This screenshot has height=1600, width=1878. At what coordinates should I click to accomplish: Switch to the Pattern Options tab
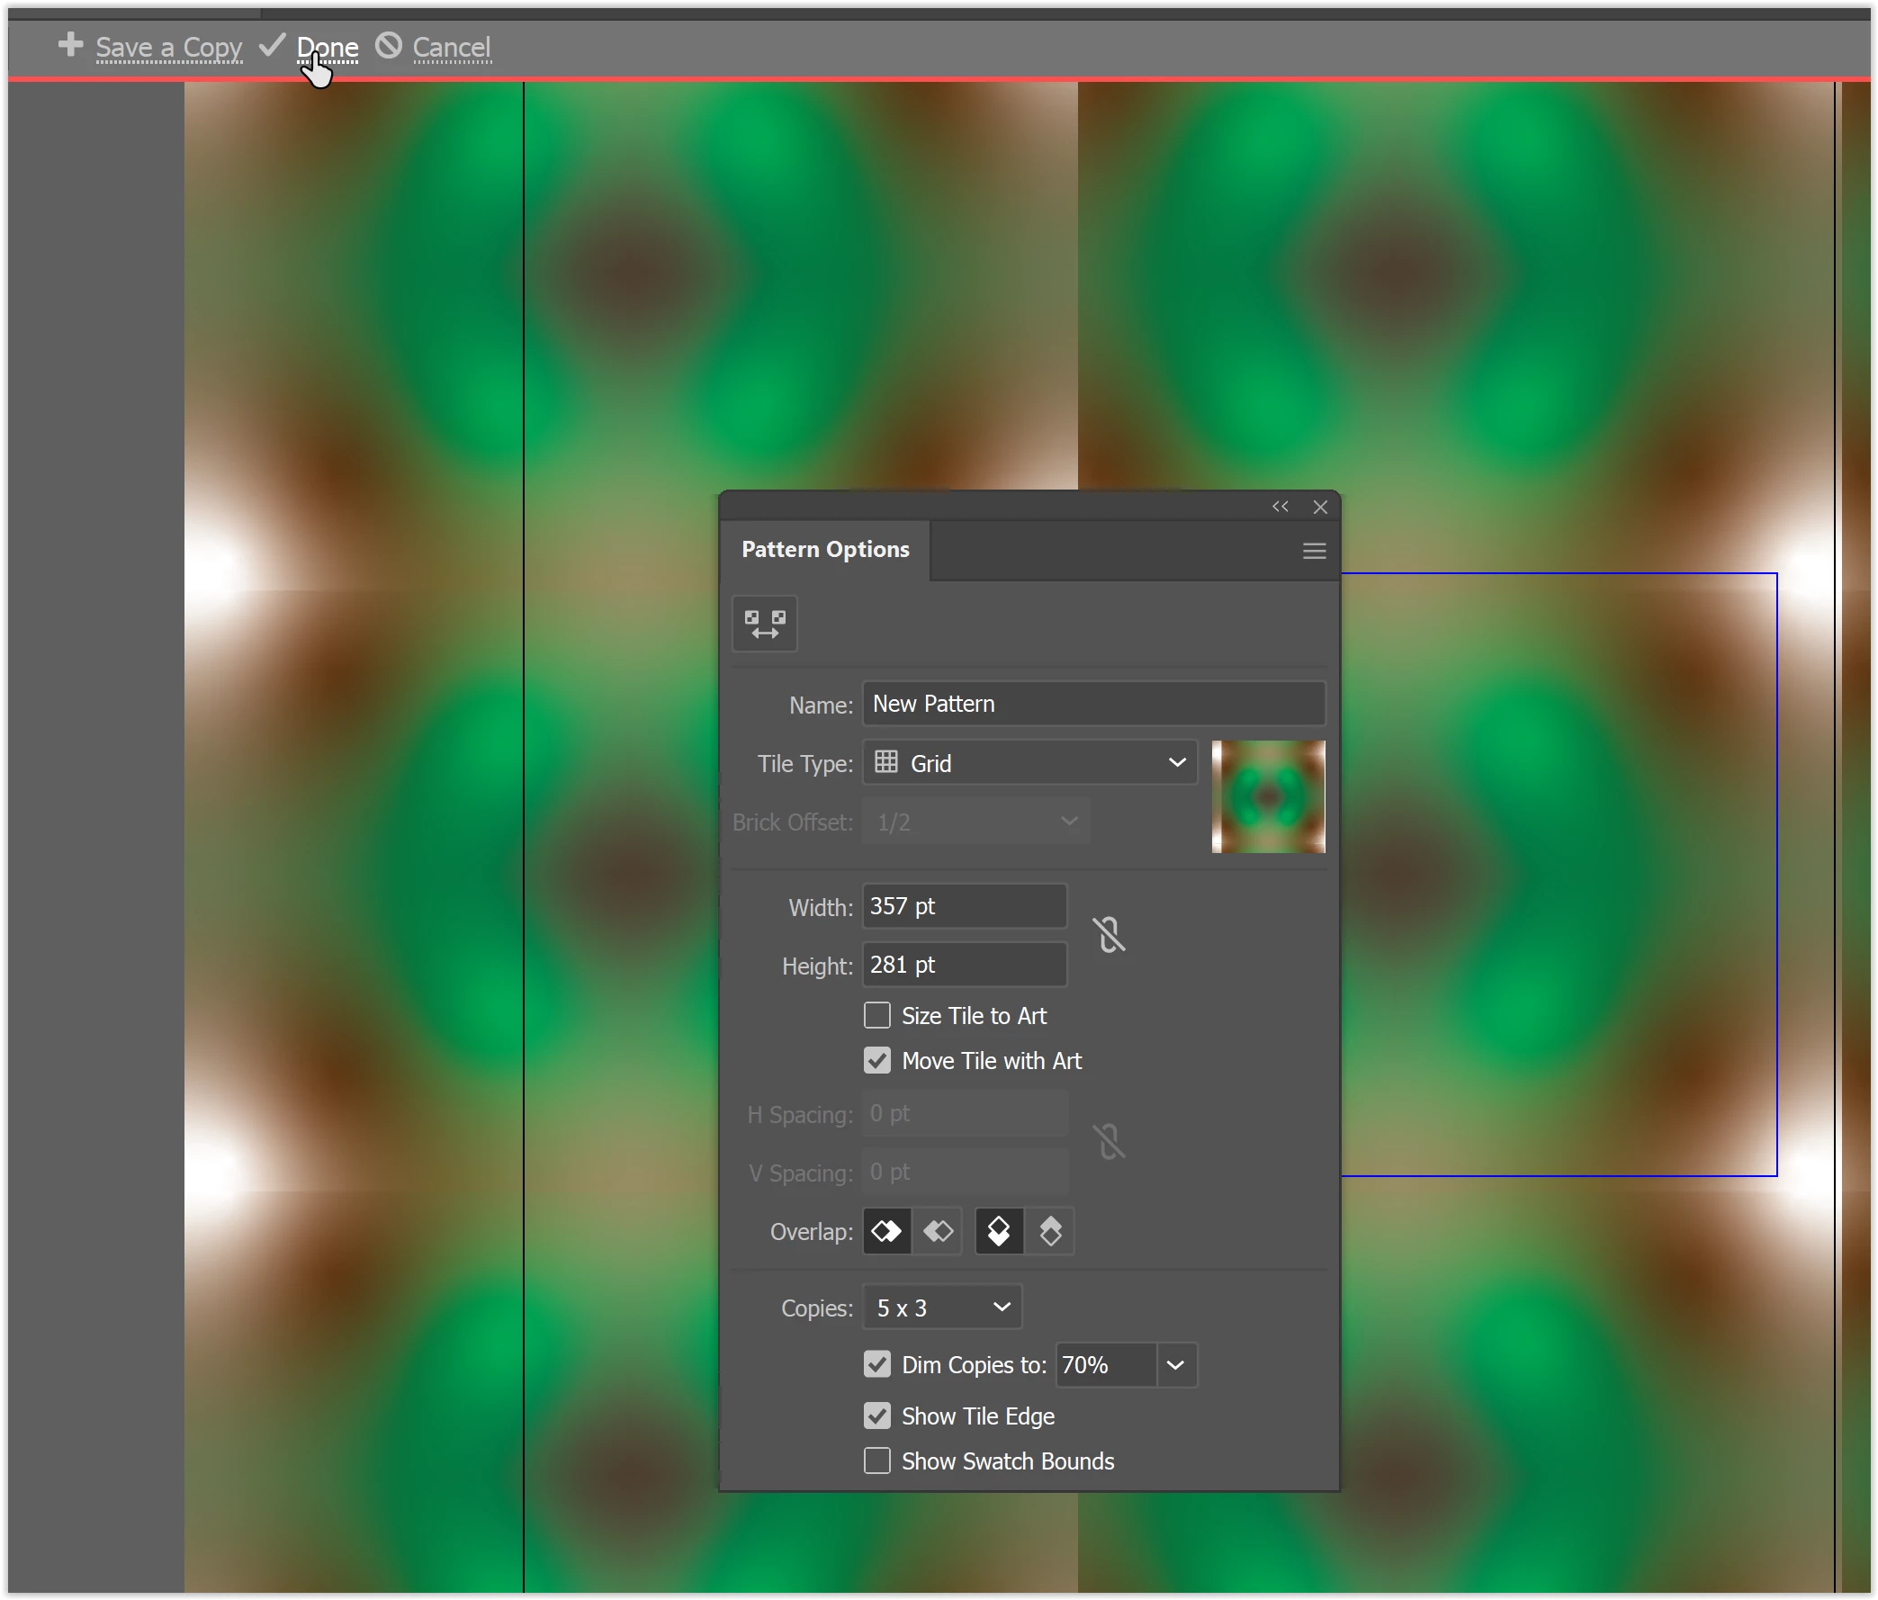(x=825, y=550)
